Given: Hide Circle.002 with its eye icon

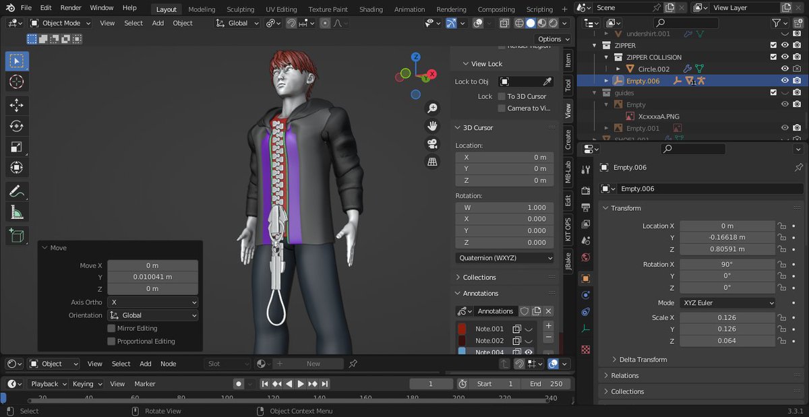Looking at the screenshot, I should coord(785,69).
